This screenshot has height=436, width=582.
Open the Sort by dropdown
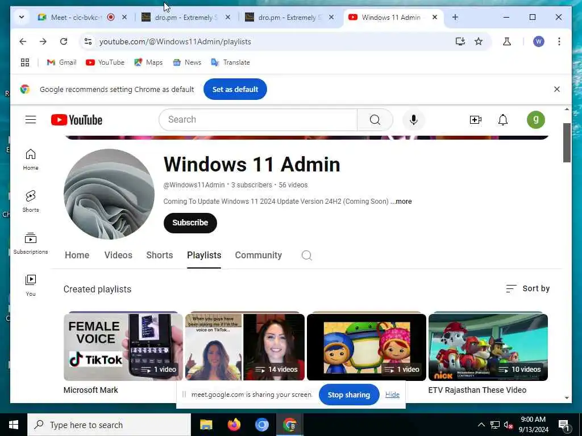[x=527, y=288]
